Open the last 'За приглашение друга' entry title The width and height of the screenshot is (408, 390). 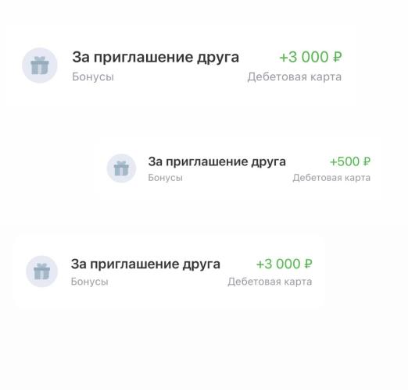tap(145, 264)
